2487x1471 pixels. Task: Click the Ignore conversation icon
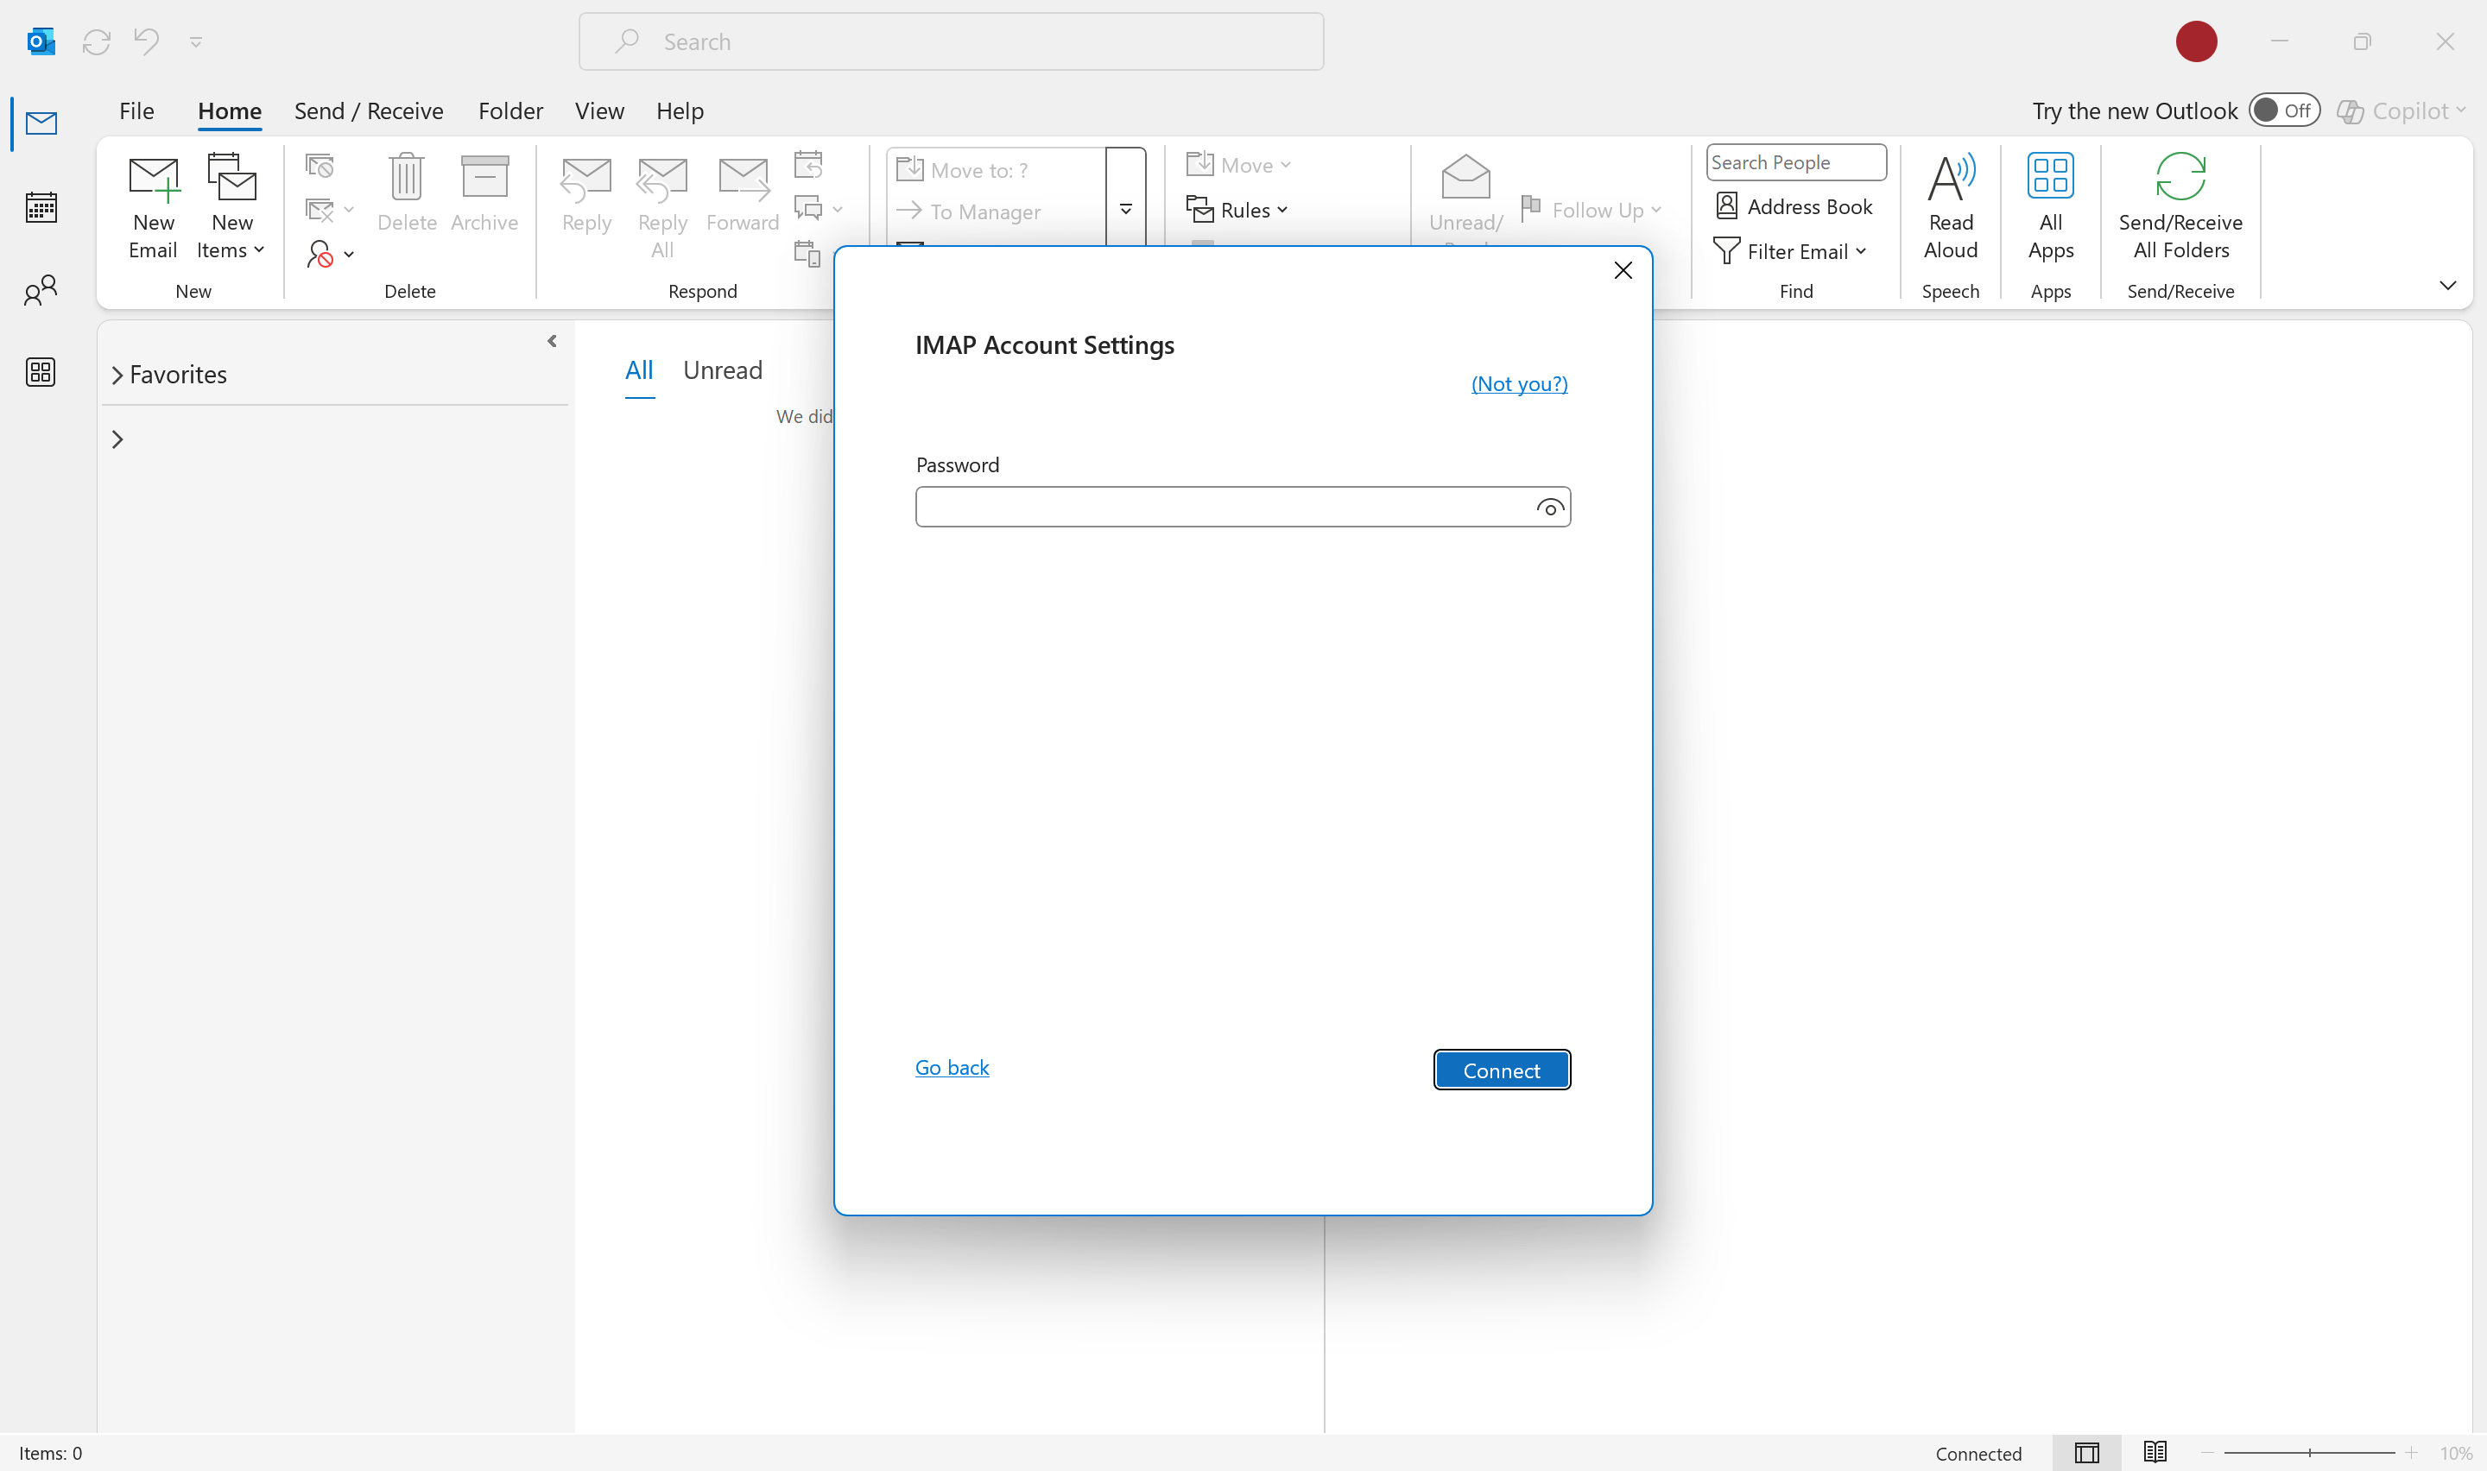coord(320,166)
